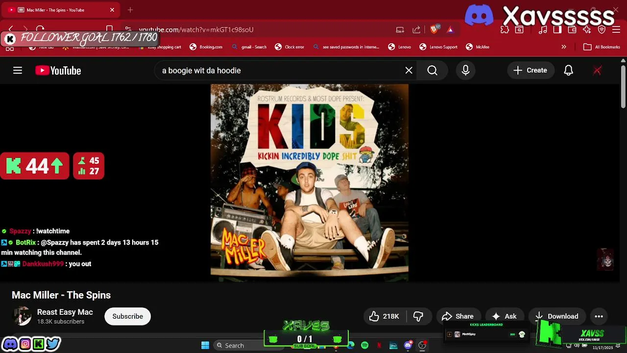Click the media control music note icon
The width and height of the screenshot is (627, 353).
[543, 30]
